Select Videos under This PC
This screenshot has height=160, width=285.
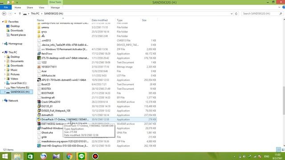[14, 79]
